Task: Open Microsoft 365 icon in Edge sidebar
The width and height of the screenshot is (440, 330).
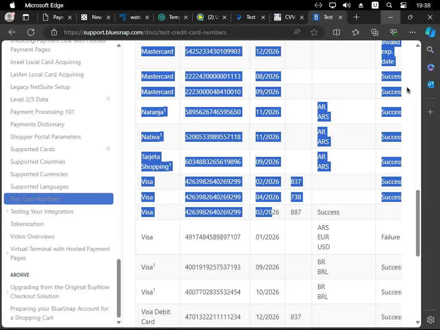Action: (431, 67)
